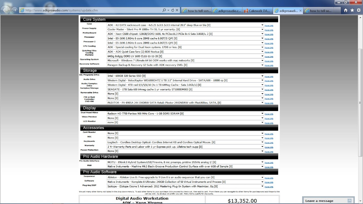Screen dimensions: 363x204
Task: Open the Software Komplete 8 dropdown
Action: point(185,182)
